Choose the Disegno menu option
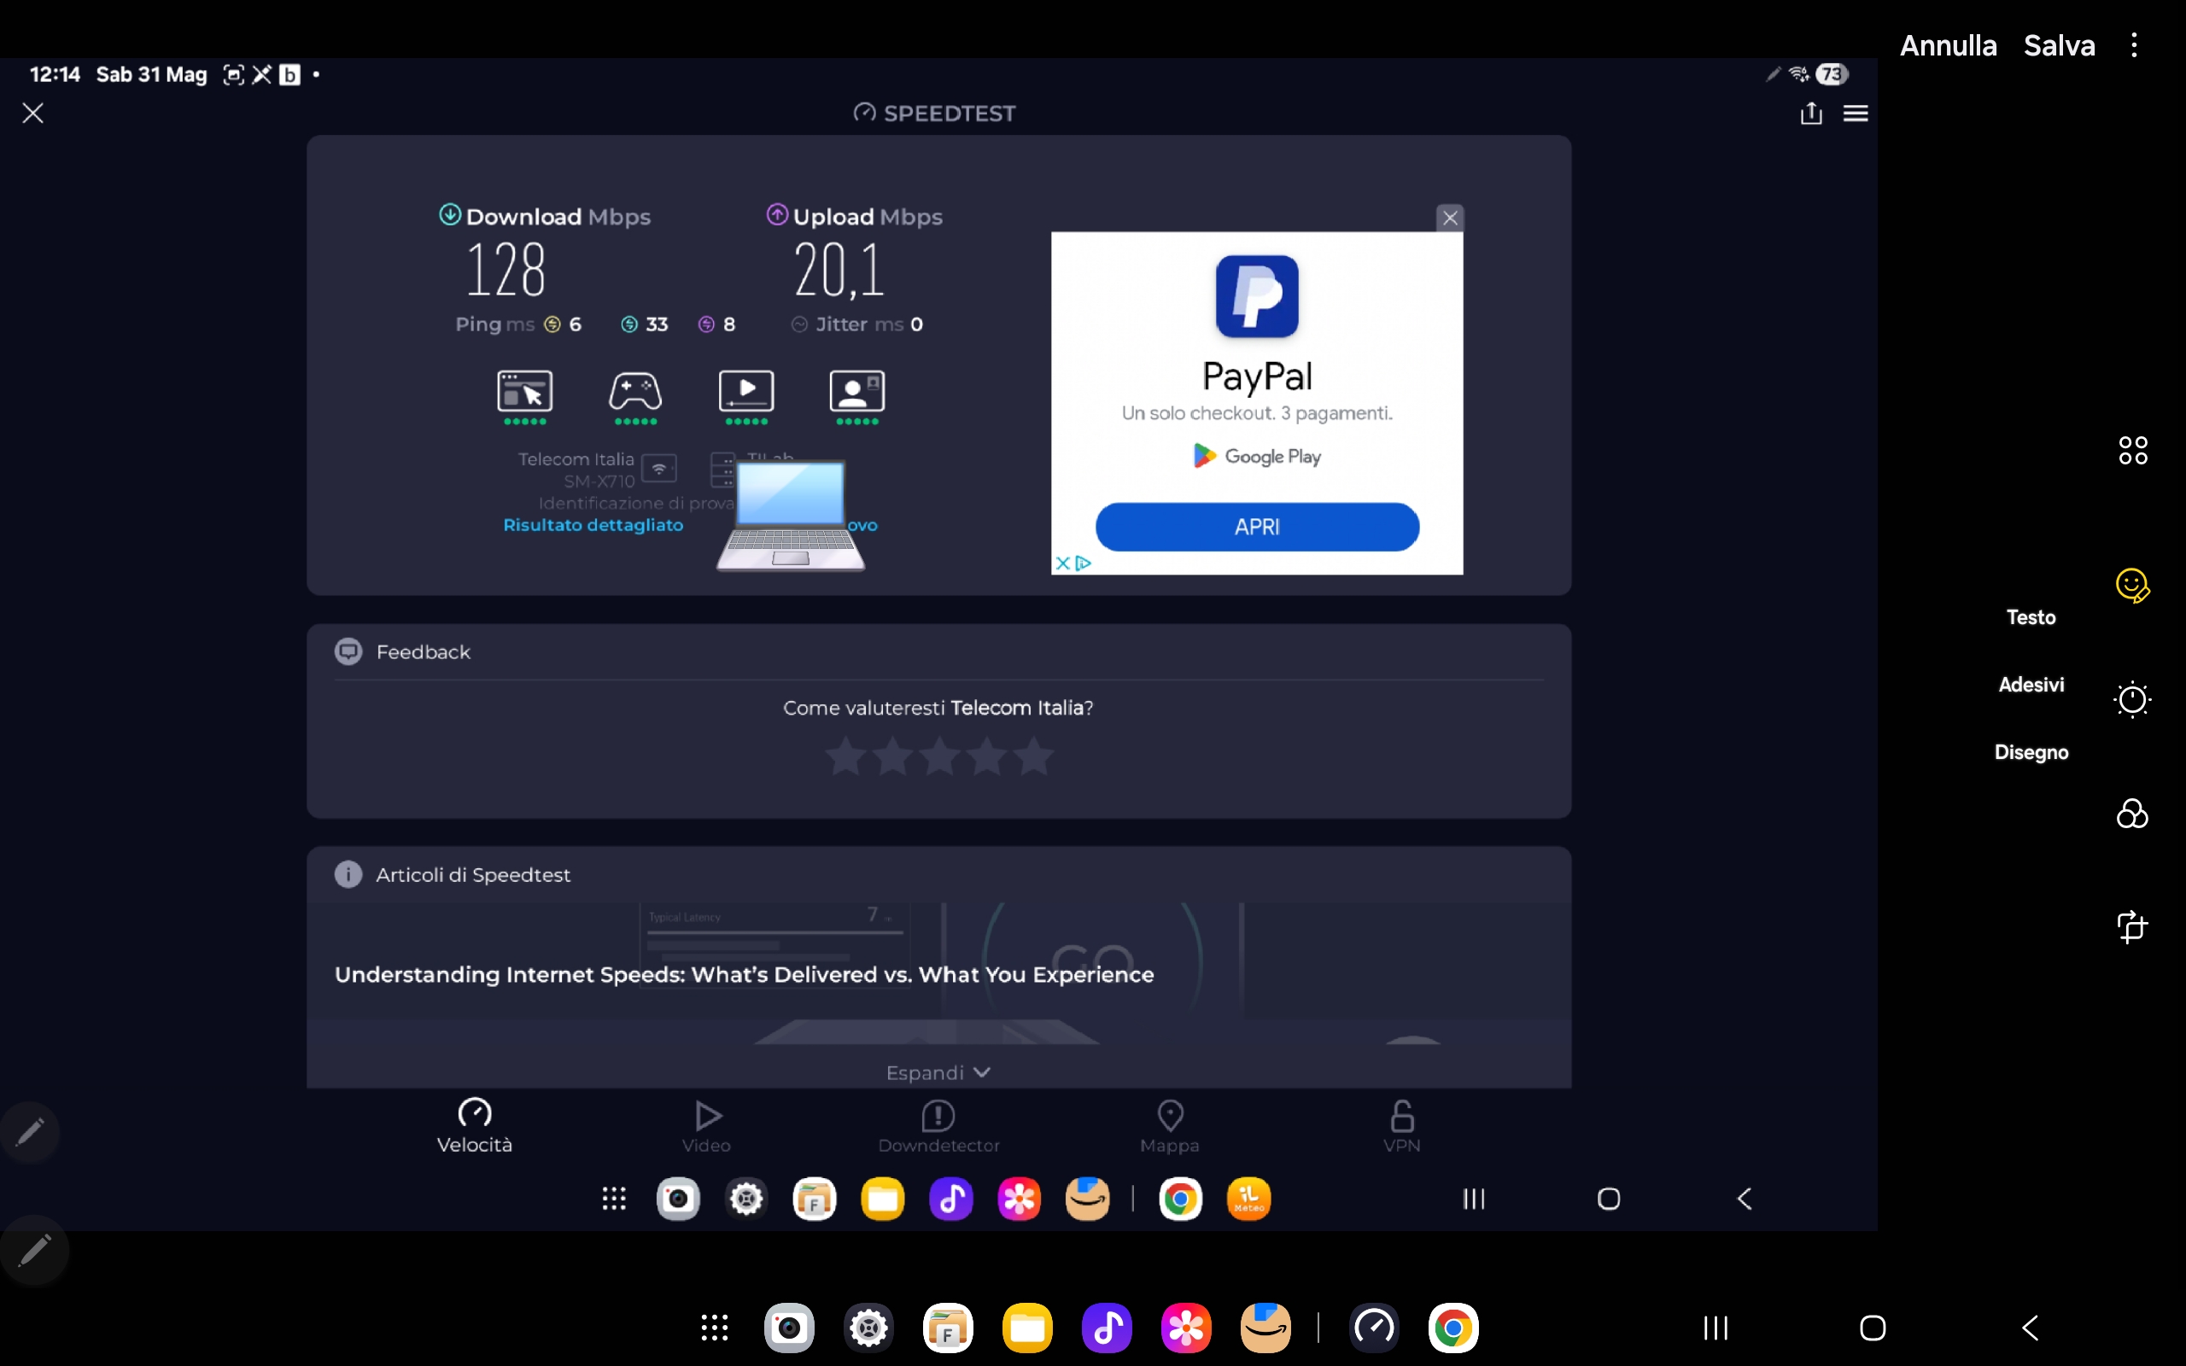 tap(2031, 752)
